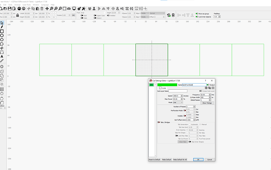Save project with the floppy disk icon
Screen dimensions: 271x170
point(10,9)
